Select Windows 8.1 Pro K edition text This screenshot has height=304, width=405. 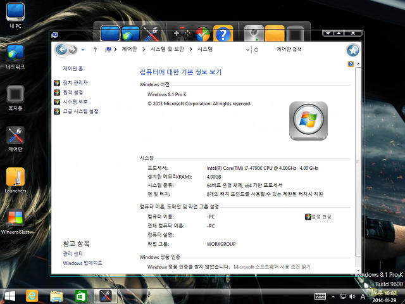pyautogui.click(x=167, y=94)
